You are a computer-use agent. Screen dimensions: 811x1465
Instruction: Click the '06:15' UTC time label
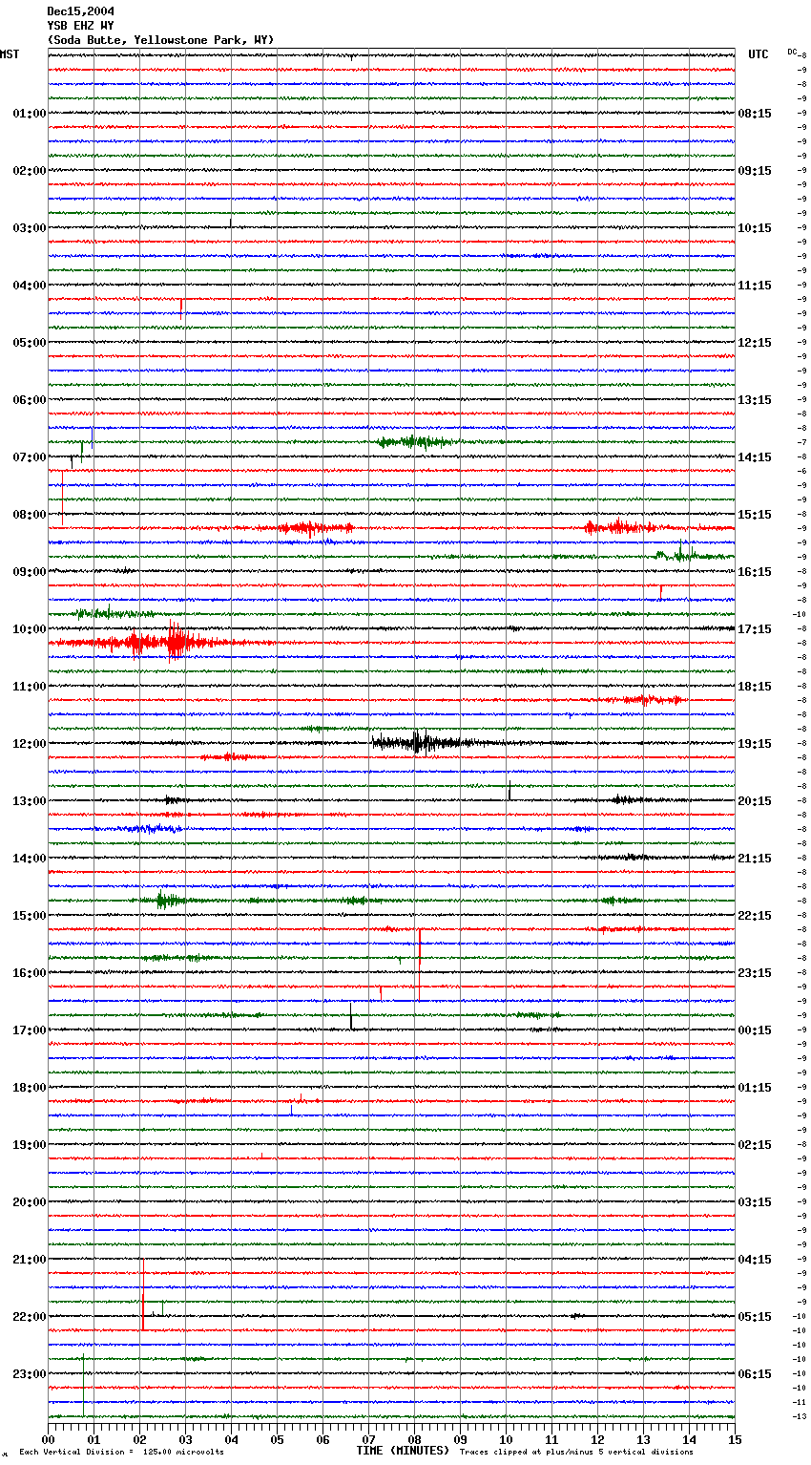[x=755, y=1374]
